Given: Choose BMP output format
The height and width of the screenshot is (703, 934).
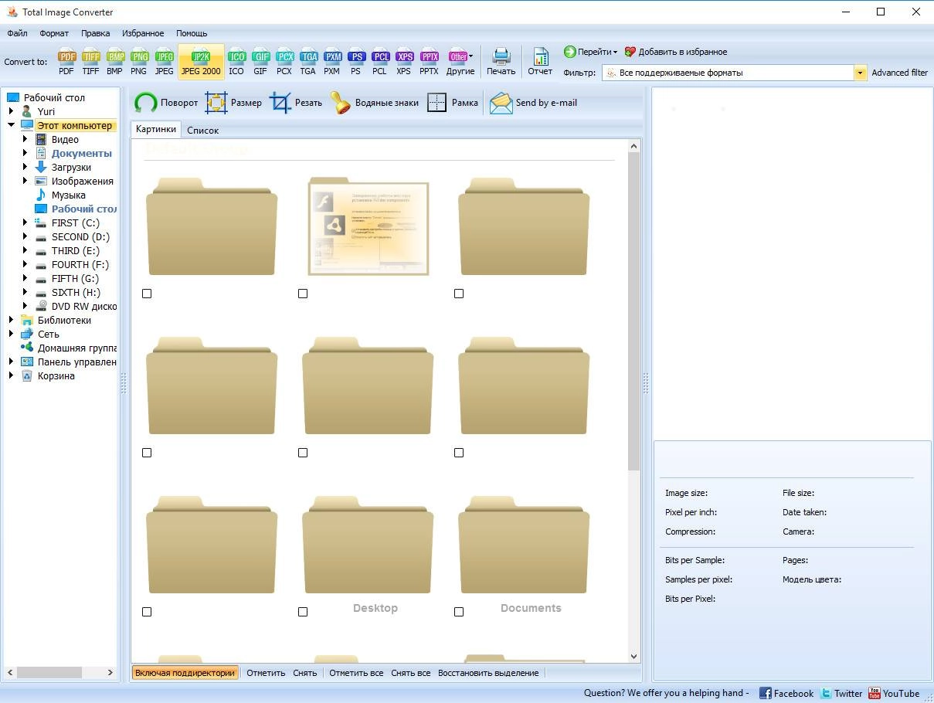Looking at the screenshot, I should click(115, 62).
